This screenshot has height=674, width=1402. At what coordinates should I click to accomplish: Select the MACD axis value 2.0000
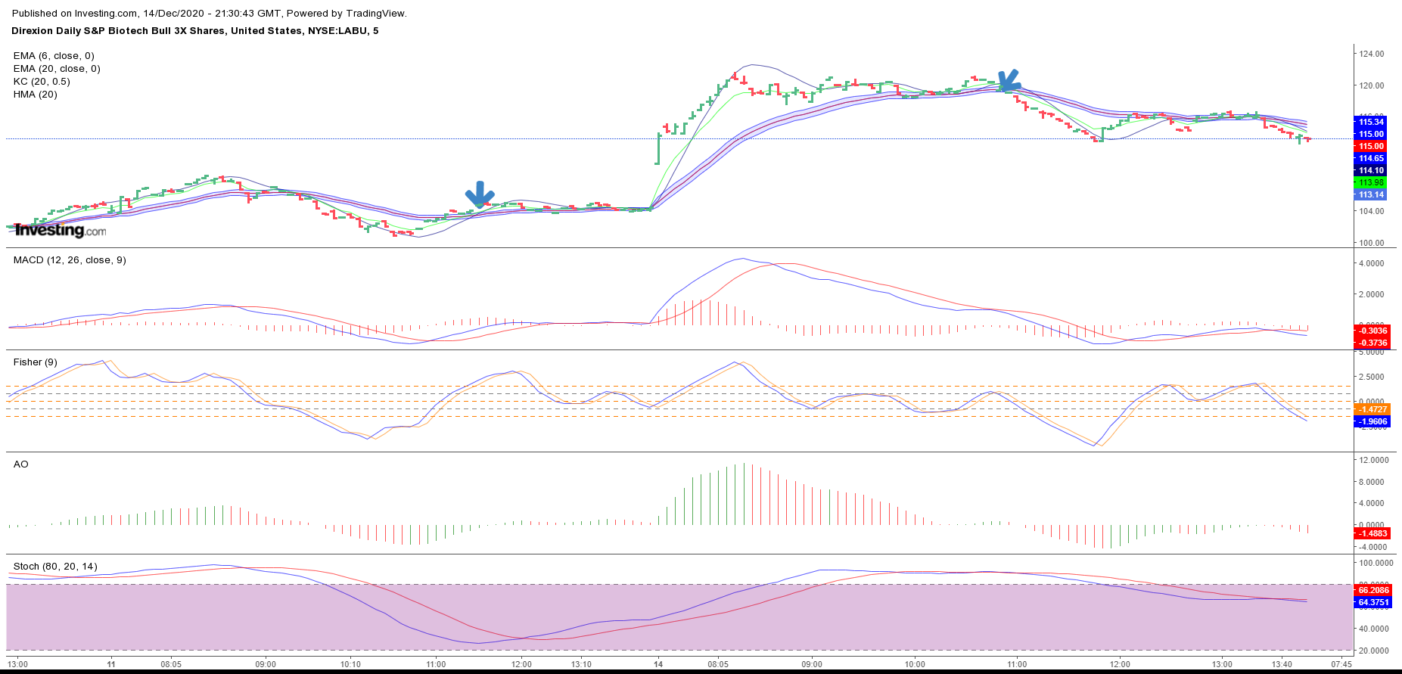pos(1372,295)
